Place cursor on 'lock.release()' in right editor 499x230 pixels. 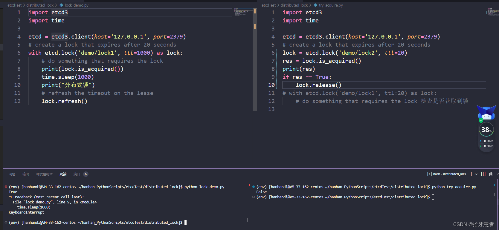(318, 85)
